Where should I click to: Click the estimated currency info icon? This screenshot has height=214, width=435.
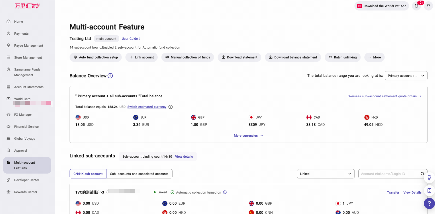point(170,107)
